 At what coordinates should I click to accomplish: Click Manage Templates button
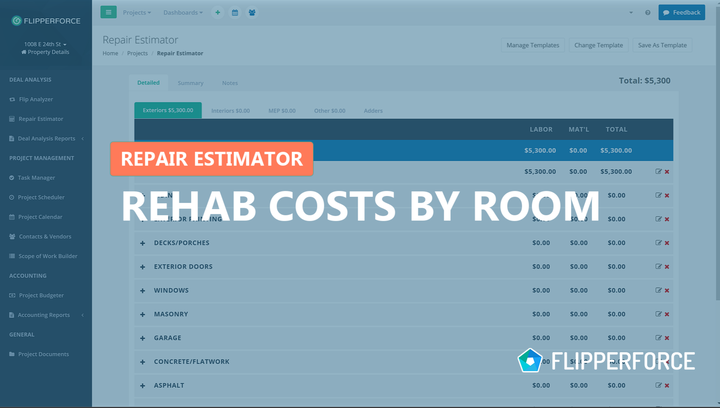(x=533, y=45)
